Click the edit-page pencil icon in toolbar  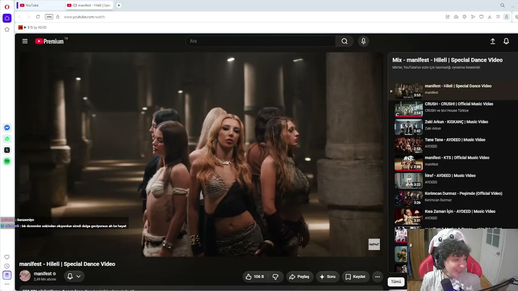pos(448,17)
